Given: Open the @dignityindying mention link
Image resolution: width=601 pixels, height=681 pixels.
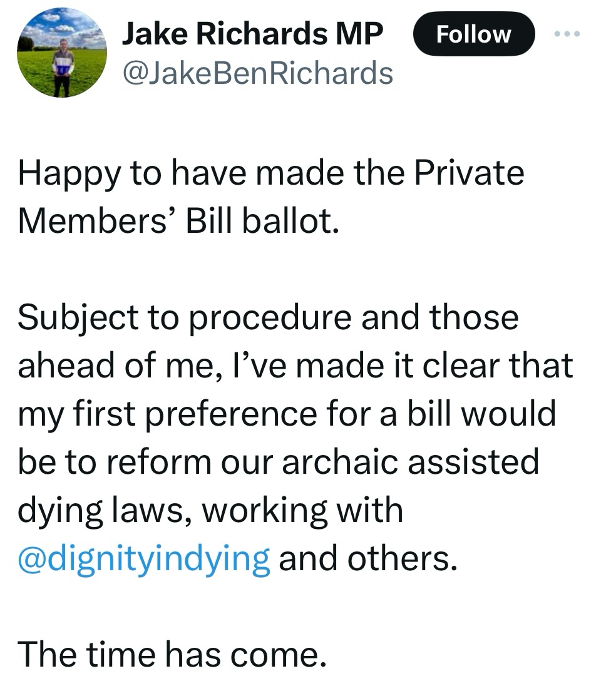Looking at the screenshot, I should (144, 558).
